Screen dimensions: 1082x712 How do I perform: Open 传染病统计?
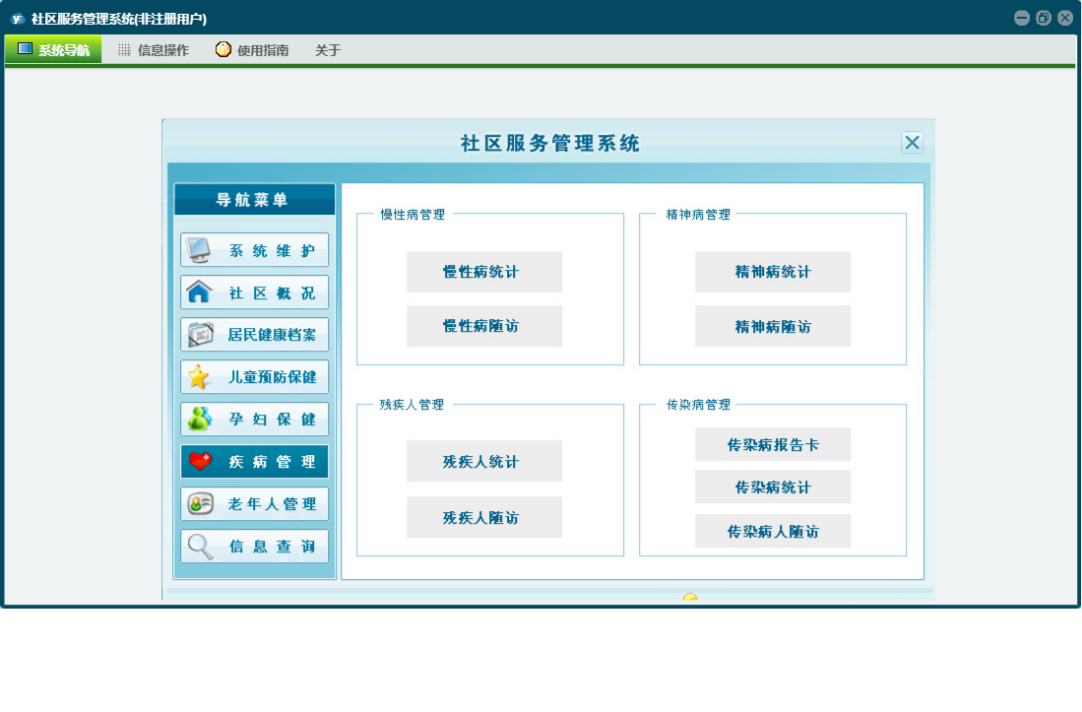point(773,487)
